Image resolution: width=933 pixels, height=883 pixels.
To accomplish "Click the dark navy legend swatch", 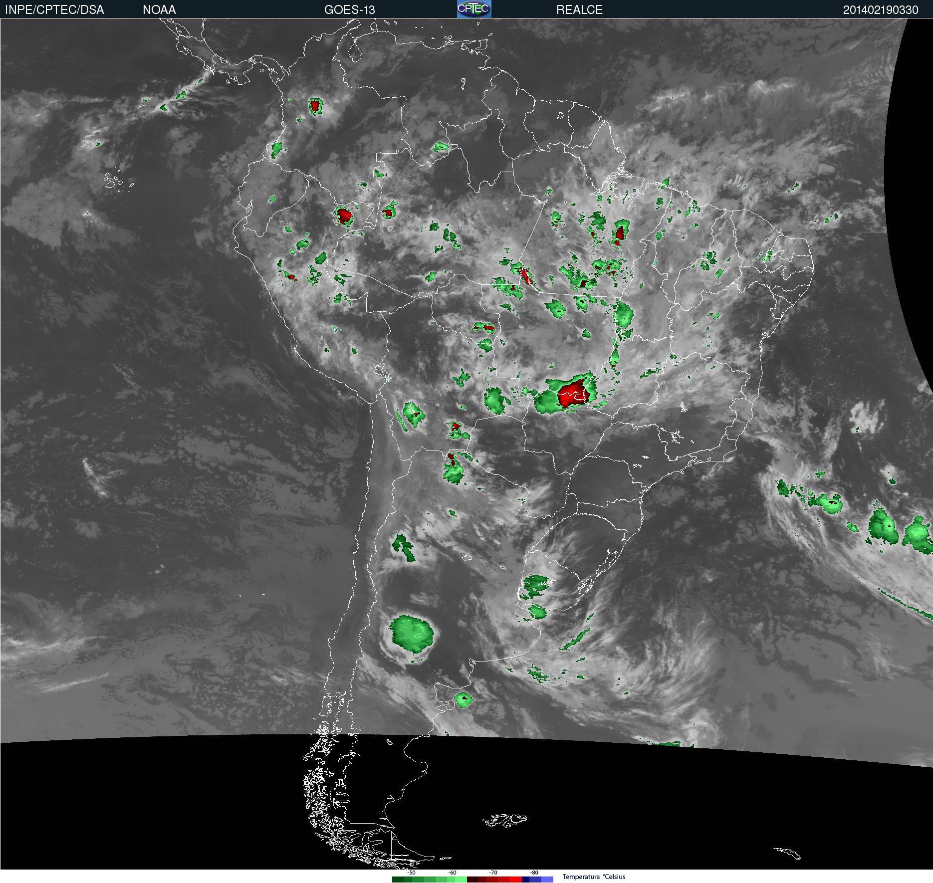I will pyautogui.click(x=525, y=880).
